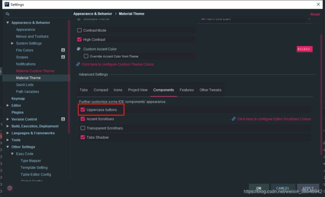Open Material Custom Theme page

[35, 71]
